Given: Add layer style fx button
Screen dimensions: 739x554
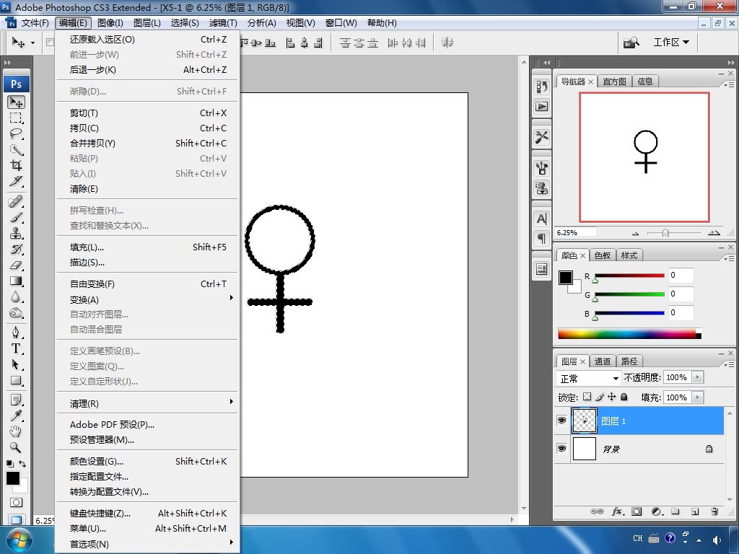Looking at the screenshot, I should coord(618,511).
